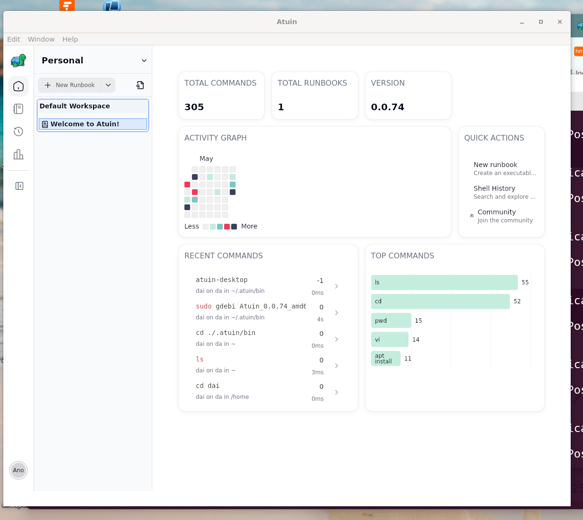Click the ls bar in Top Commands
583x520 pixels.
444,282
